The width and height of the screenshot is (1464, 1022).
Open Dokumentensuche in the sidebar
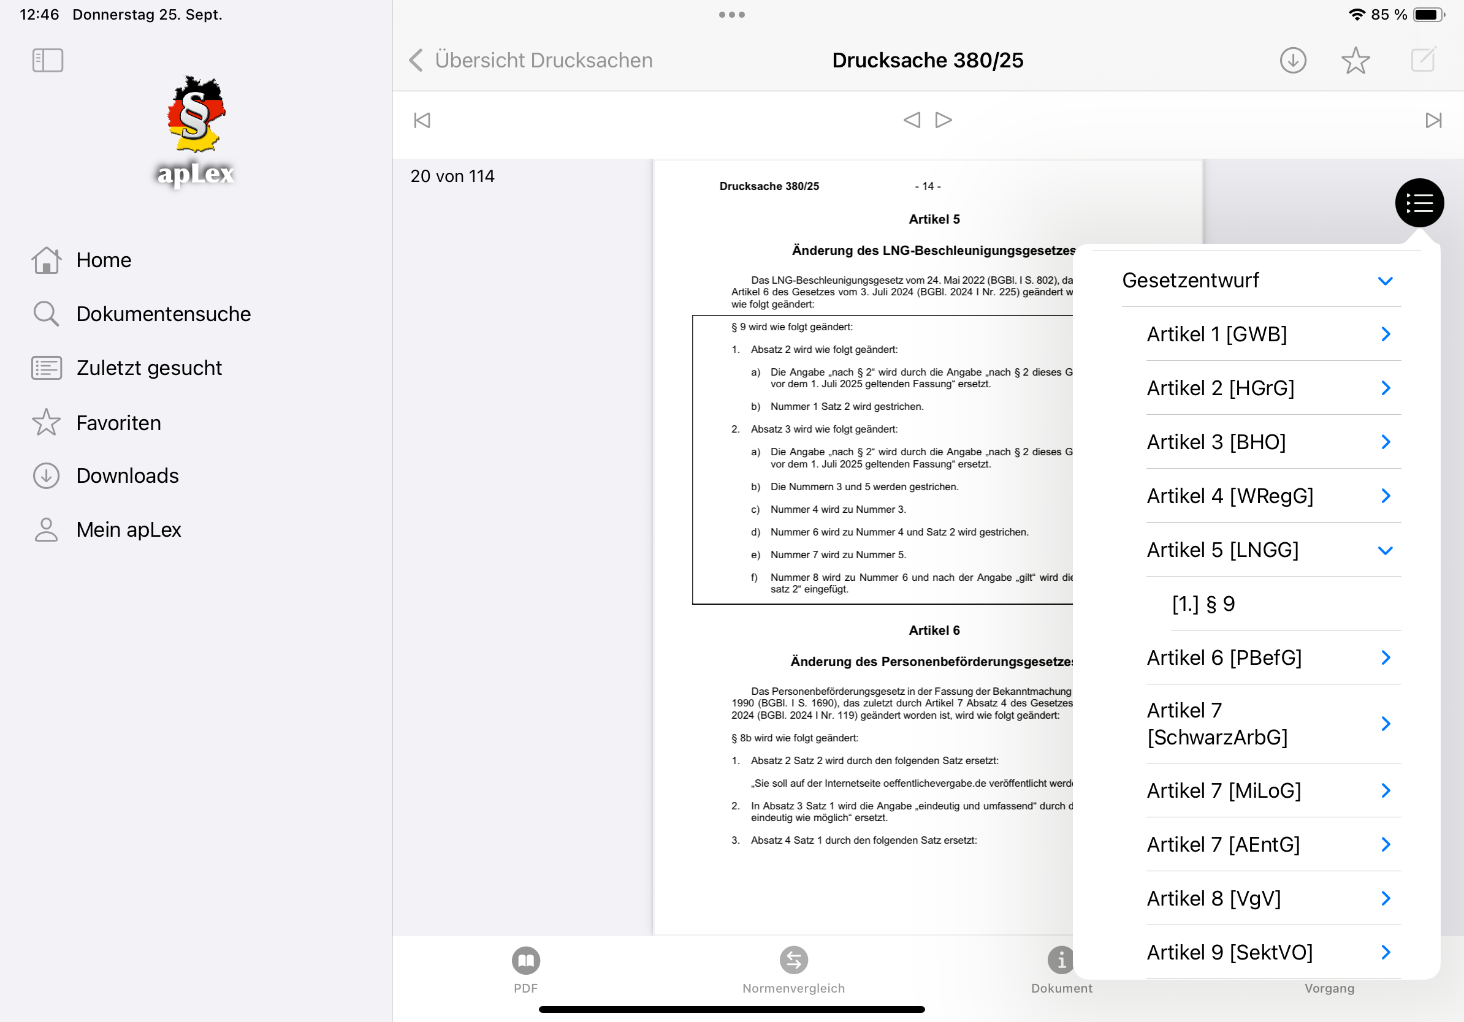(x=163, y=314)
